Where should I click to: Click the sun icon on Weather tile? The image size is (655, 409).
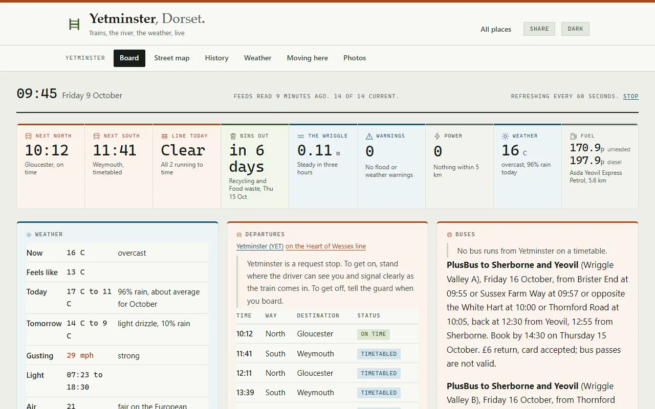pos(505,136)
